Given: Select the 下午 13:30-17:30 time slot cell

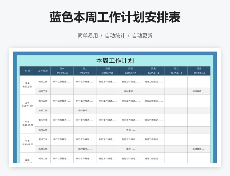Looking at the screenshot, I should tap(27, 143).
